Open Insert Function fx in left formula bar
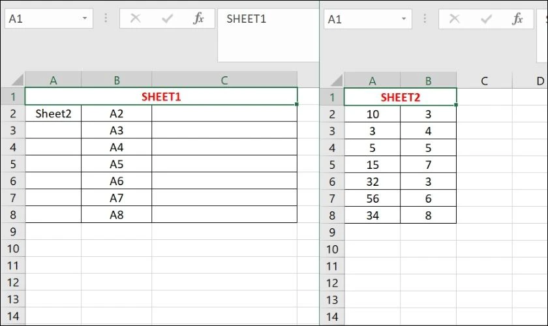This screenshot has height=326, width=548. point(198,18)
